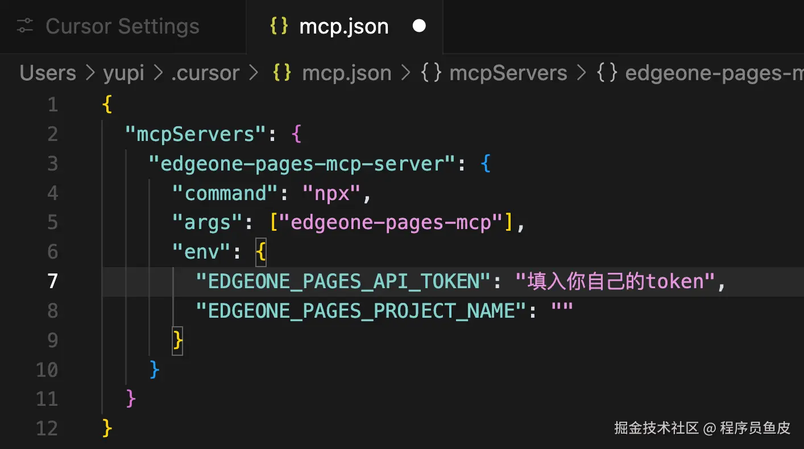Click the "edgeone-pages-mcp" array value
Viewport: 804px width, 449px height.
pos(391,222)
